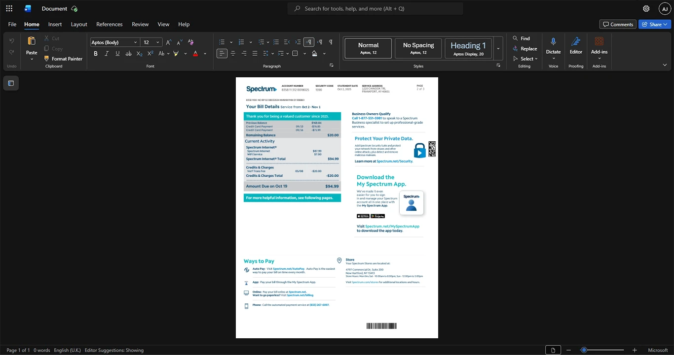This screenshot has height=355, width=674.
Task: Expand the styles gallery arrow
Action: 498,48
